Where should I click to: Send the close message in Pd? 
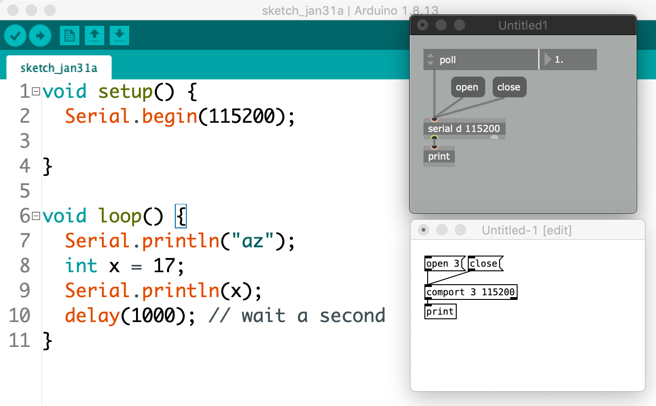pyautogui.click(x=483, y=263)
